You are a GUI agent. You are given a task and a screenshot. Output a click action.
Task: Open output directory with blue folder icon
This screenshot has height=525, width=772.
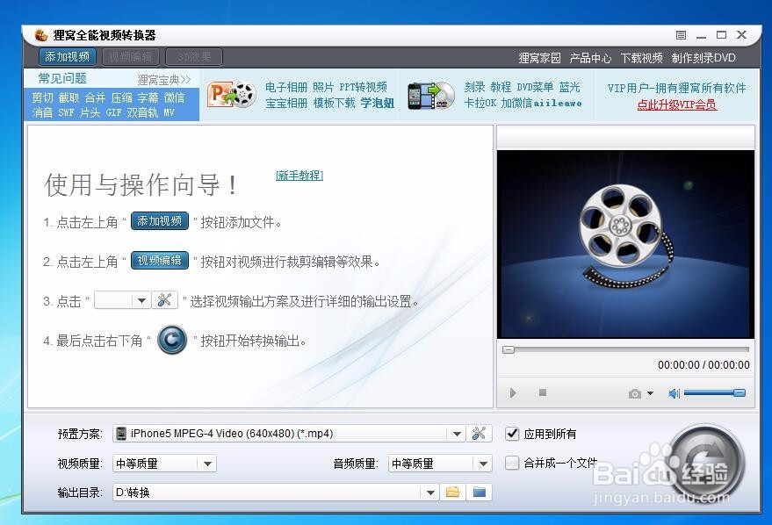tap(479, 492)
